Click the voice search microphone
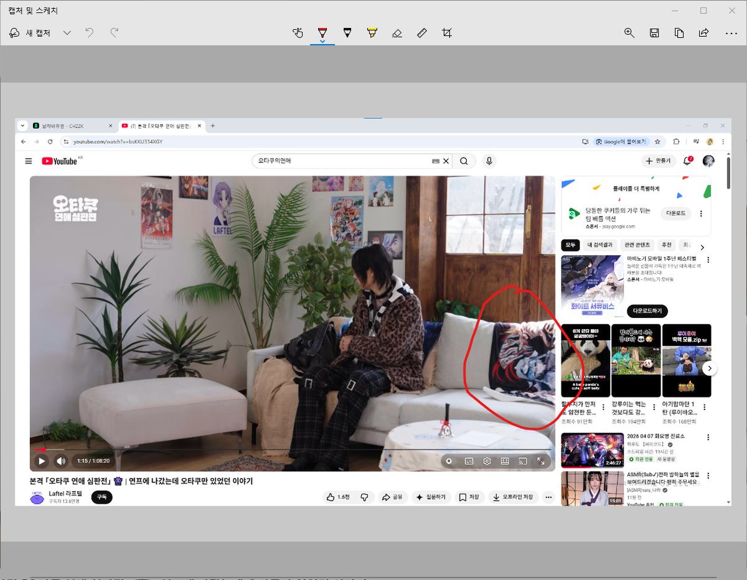 489,161
